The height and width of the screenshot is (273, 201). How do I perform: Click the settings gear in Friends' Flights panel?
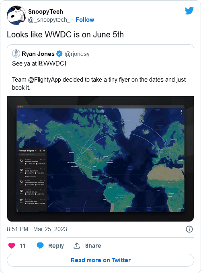pos(44,151)
